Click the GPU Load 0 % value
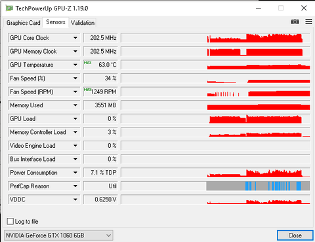 point(100,119)
